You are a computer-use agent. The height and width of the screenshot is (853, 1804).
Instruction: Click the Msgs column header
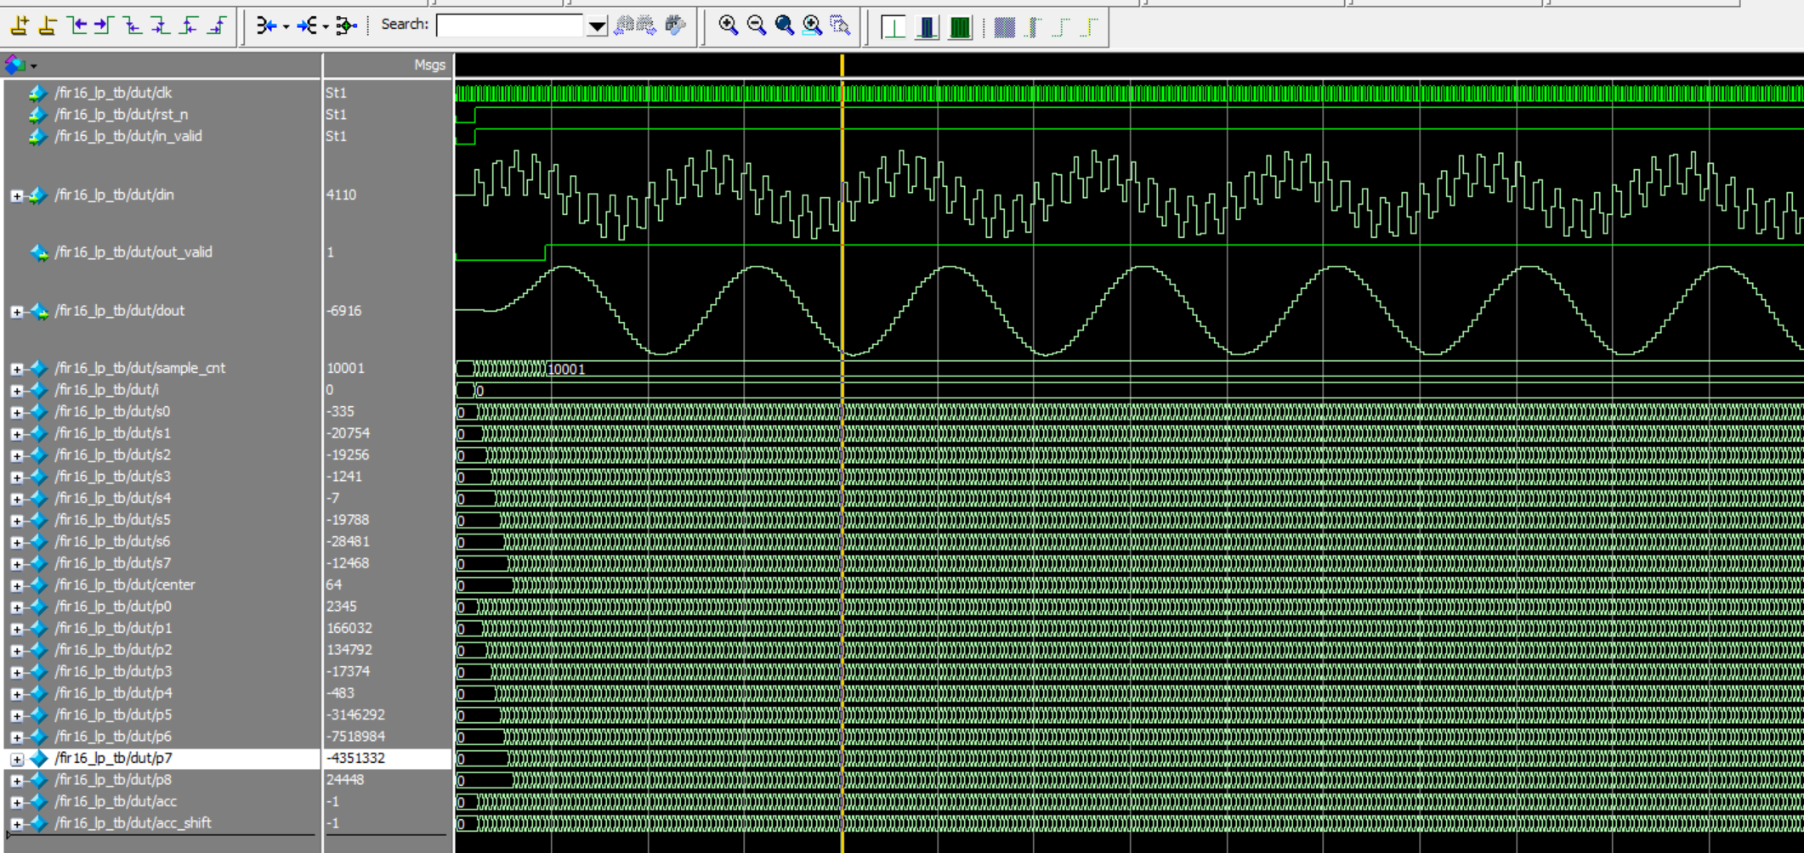(x=429, y=65)
